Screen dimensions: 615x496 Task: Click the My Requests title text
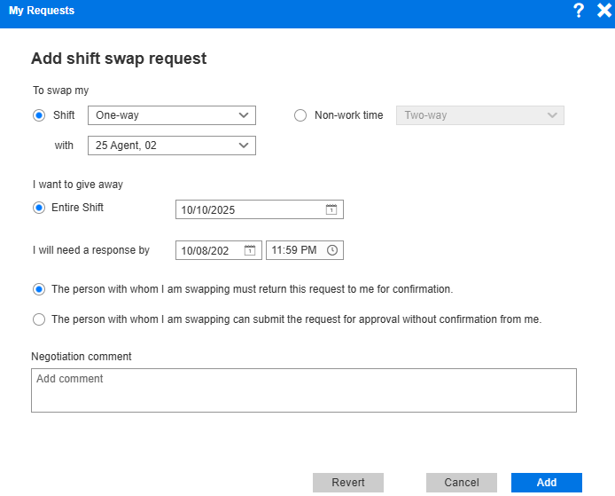click(42, 11)
